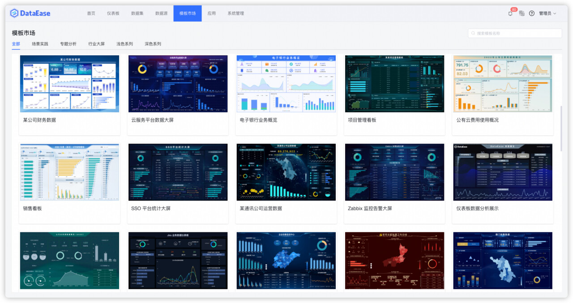
Task: Go to the 数据集 menu item
Action: (x=137, y=13)
